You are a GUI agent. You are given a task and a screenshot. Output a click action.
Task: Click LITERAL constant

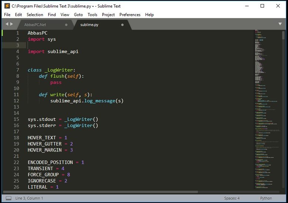(37, 187)
